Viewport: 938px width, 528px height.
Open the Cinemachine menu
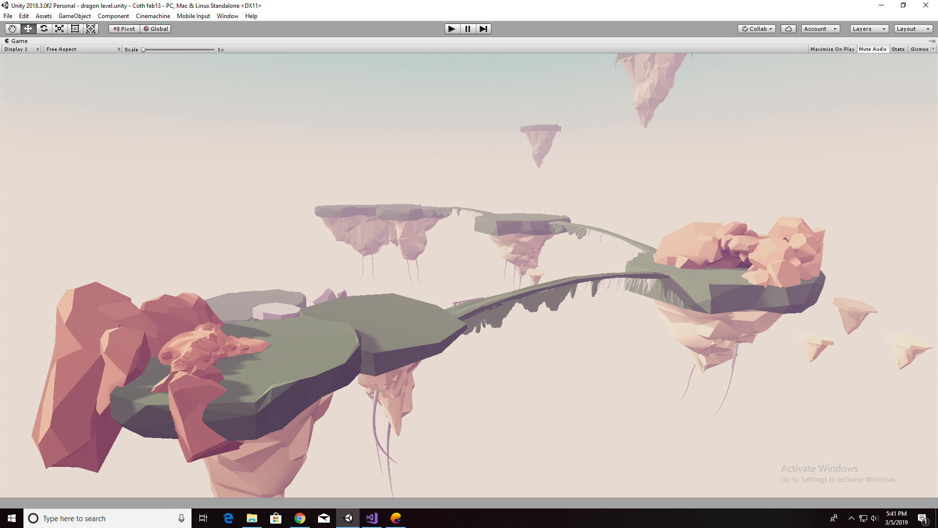coord(153,16)
